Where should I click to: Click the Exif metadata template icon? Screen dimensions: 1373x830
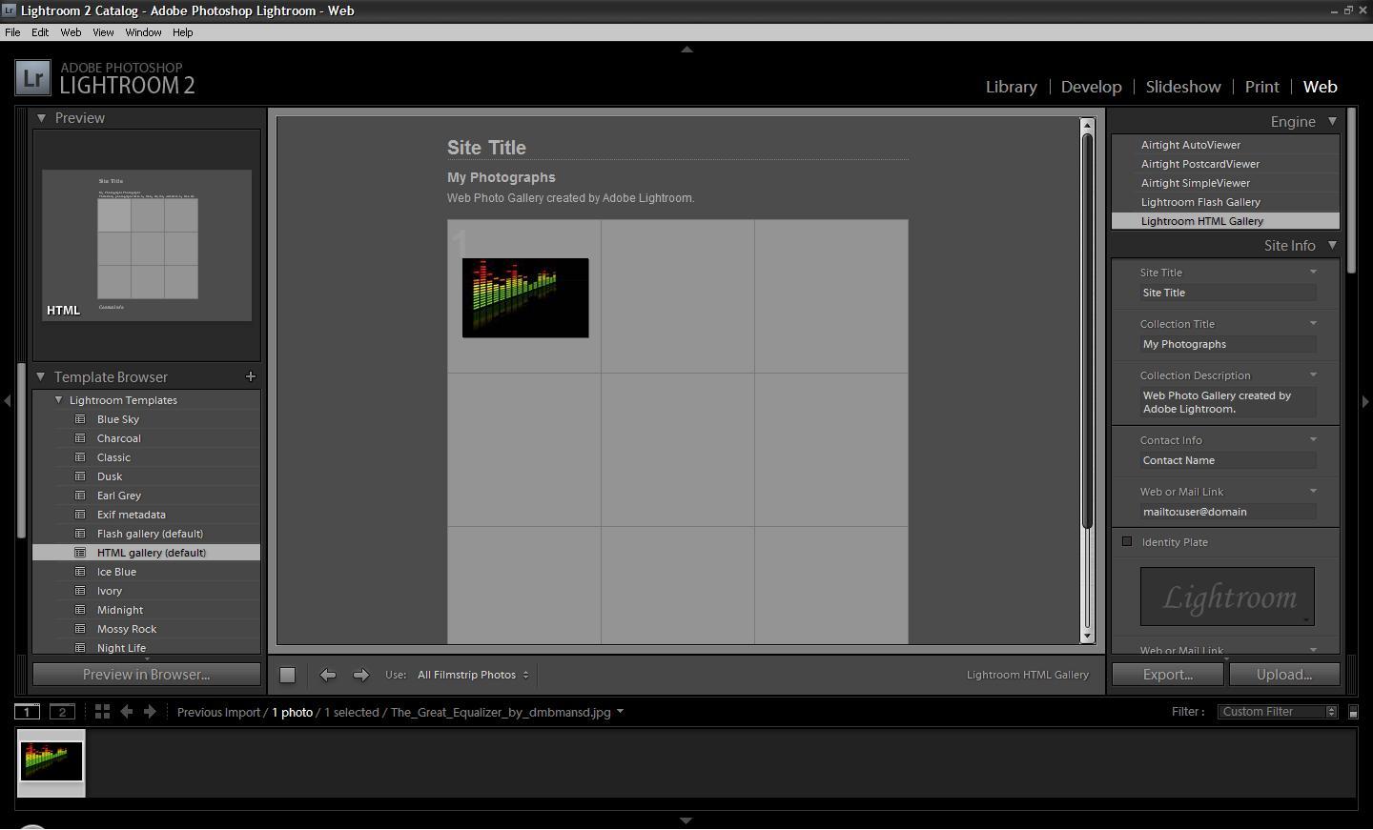pos(80,515)
